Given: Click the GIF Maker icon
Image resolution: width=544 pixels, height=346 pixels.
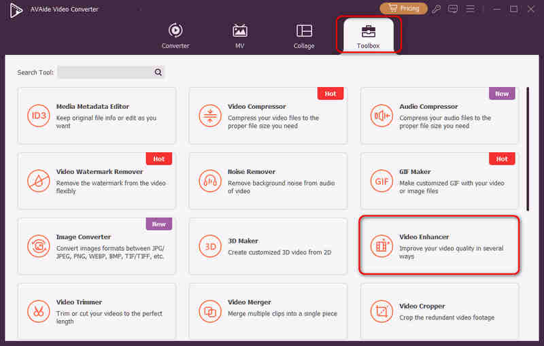Looking at the screenshot, I should pyautogui.click(x=381, y=181).
